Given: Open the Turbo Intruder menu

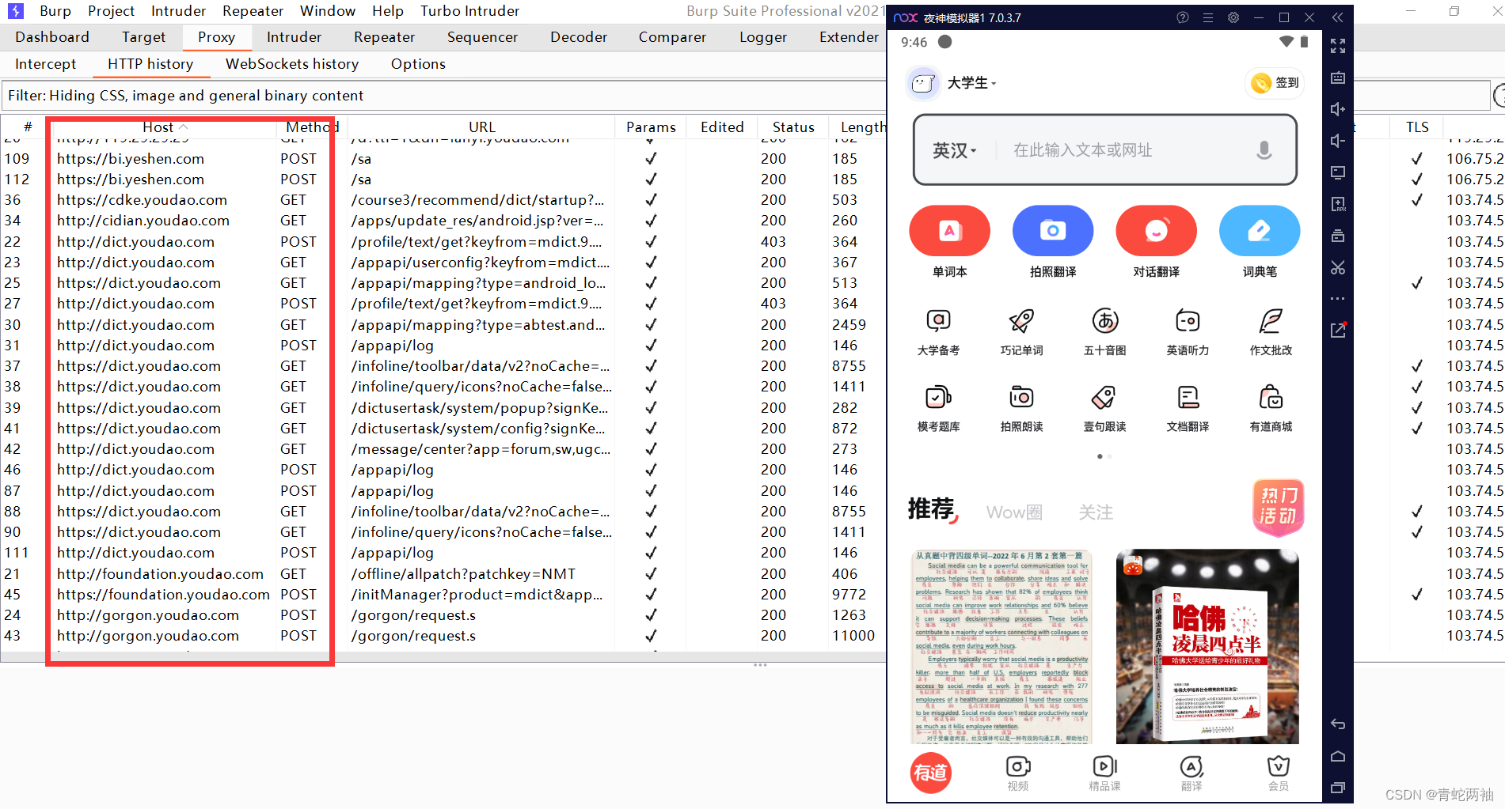Looking at the screenshot, I should (470, 11).
